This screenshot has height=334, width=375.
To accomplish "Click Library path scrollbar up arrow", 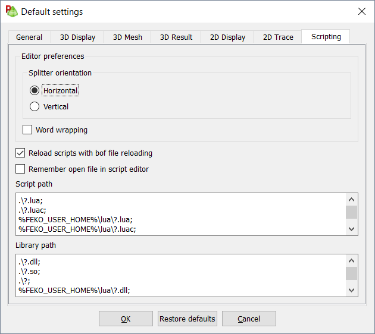I will [x=351, y=261].
